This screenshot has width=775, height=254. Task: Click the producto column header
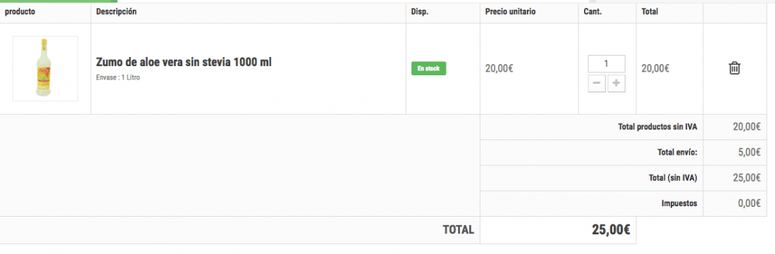click(20, 11)
